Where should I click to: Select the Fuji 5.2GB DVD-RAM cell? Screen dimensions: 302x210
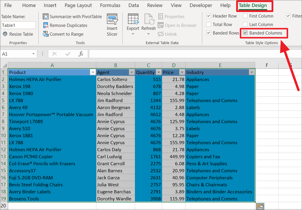click(52, 178)
